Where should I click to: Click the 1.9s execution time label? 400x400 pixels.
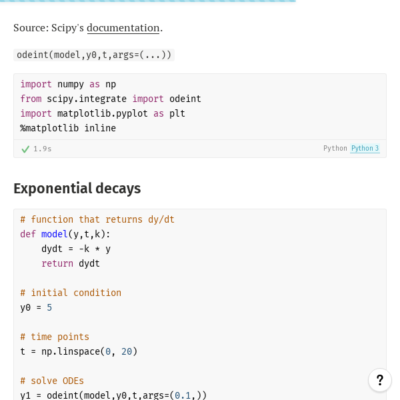coord(43,149)
